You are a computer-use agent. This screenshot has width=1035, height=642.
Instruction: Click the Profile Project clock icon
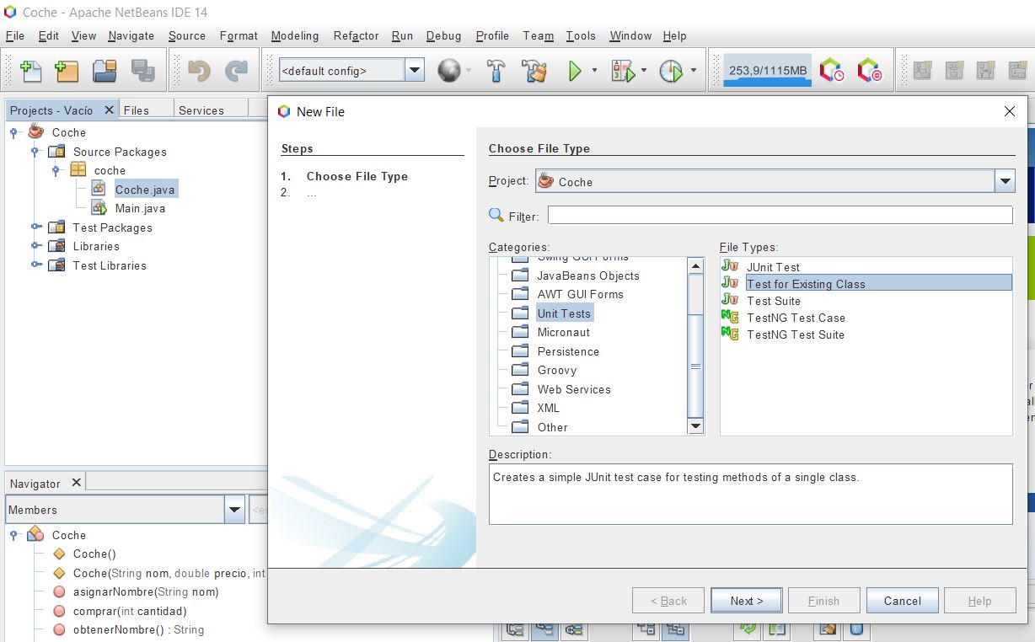pyautogui.click(x=671, y=72)
